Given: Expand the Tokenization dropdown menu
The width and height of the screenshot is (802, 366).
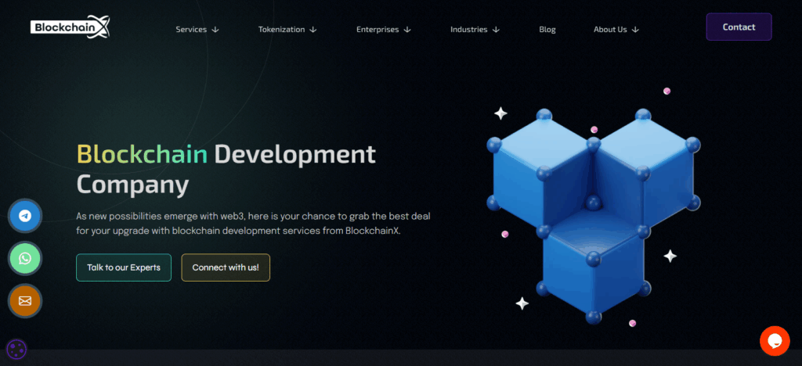Looking at the screenshot, I should (287, 30).
